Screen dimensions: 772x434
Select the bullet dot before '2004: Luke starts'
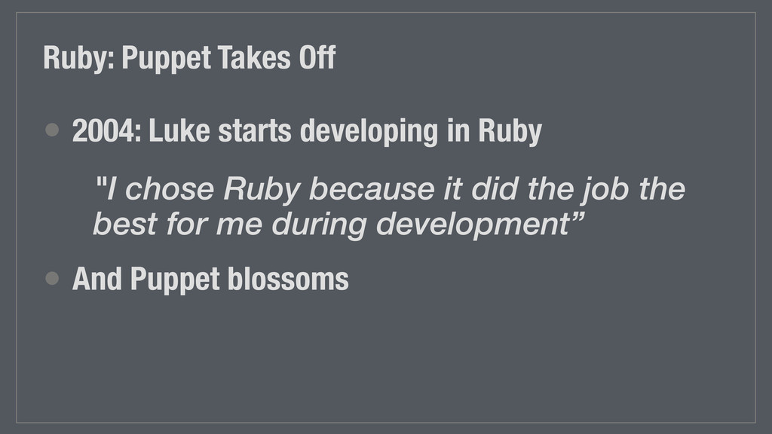click(52, 130)
